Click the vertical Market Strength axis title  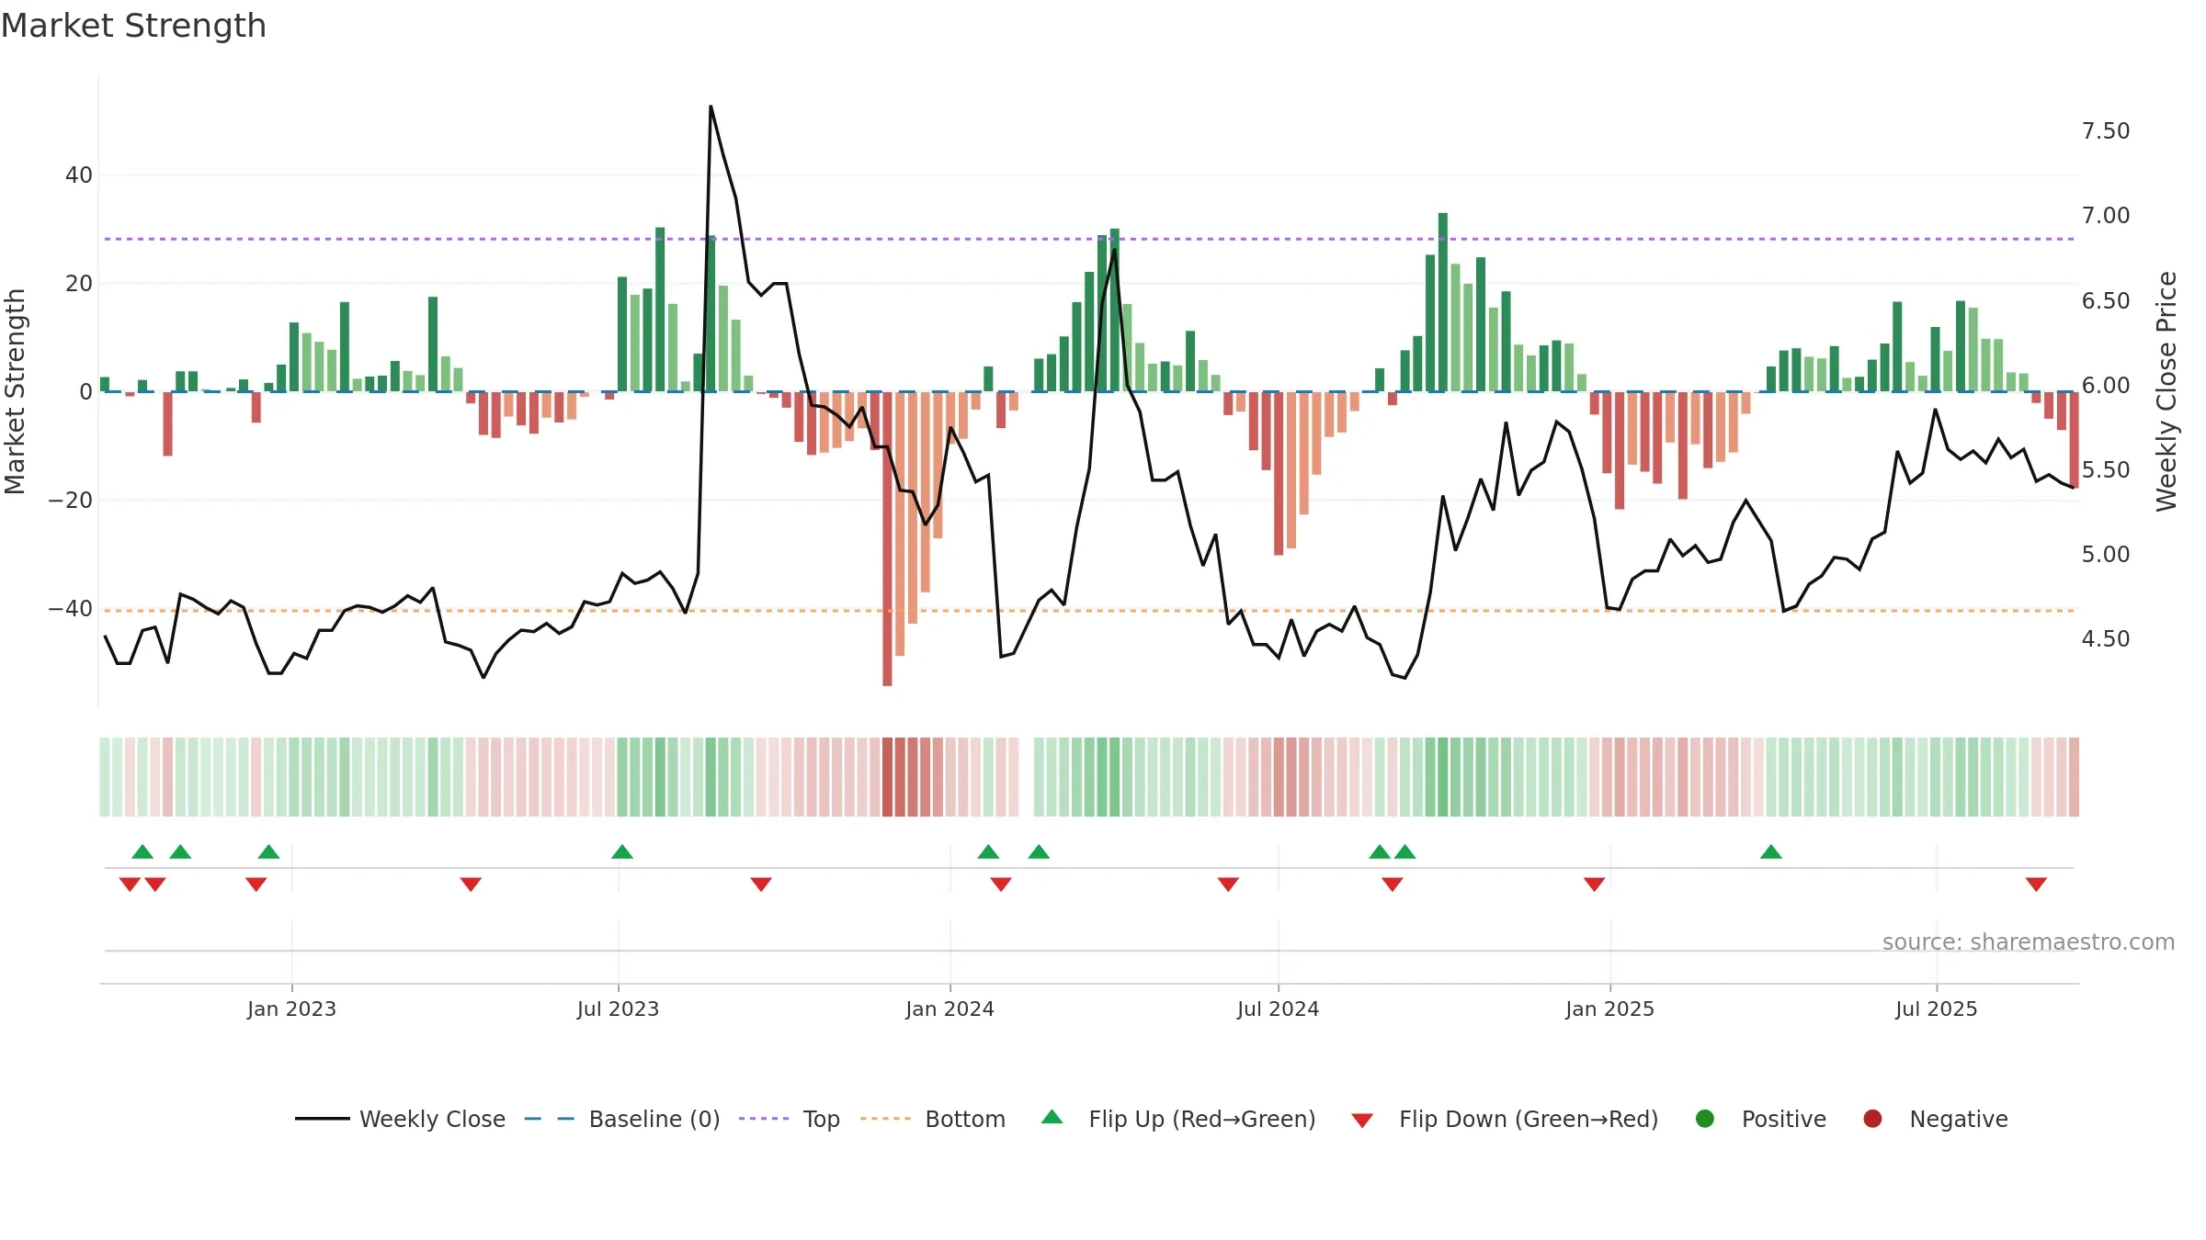(x=15, y=391)
